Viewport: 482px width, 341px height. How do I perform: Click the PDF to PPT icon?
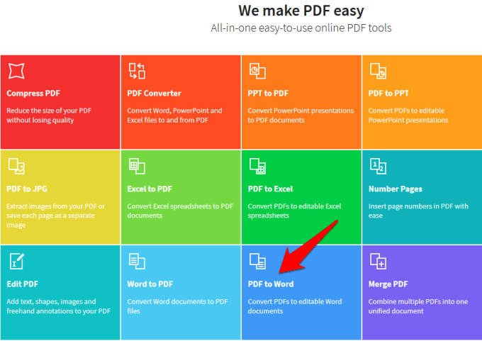pyautogui.click(x=378, y=71)
